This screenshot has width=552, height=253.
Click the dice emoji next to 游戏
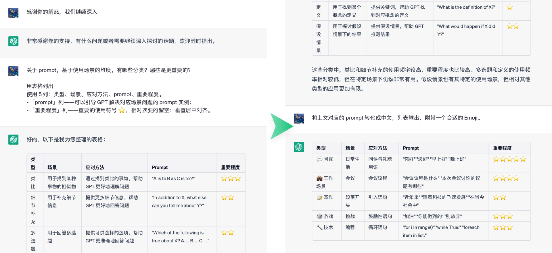319,216
